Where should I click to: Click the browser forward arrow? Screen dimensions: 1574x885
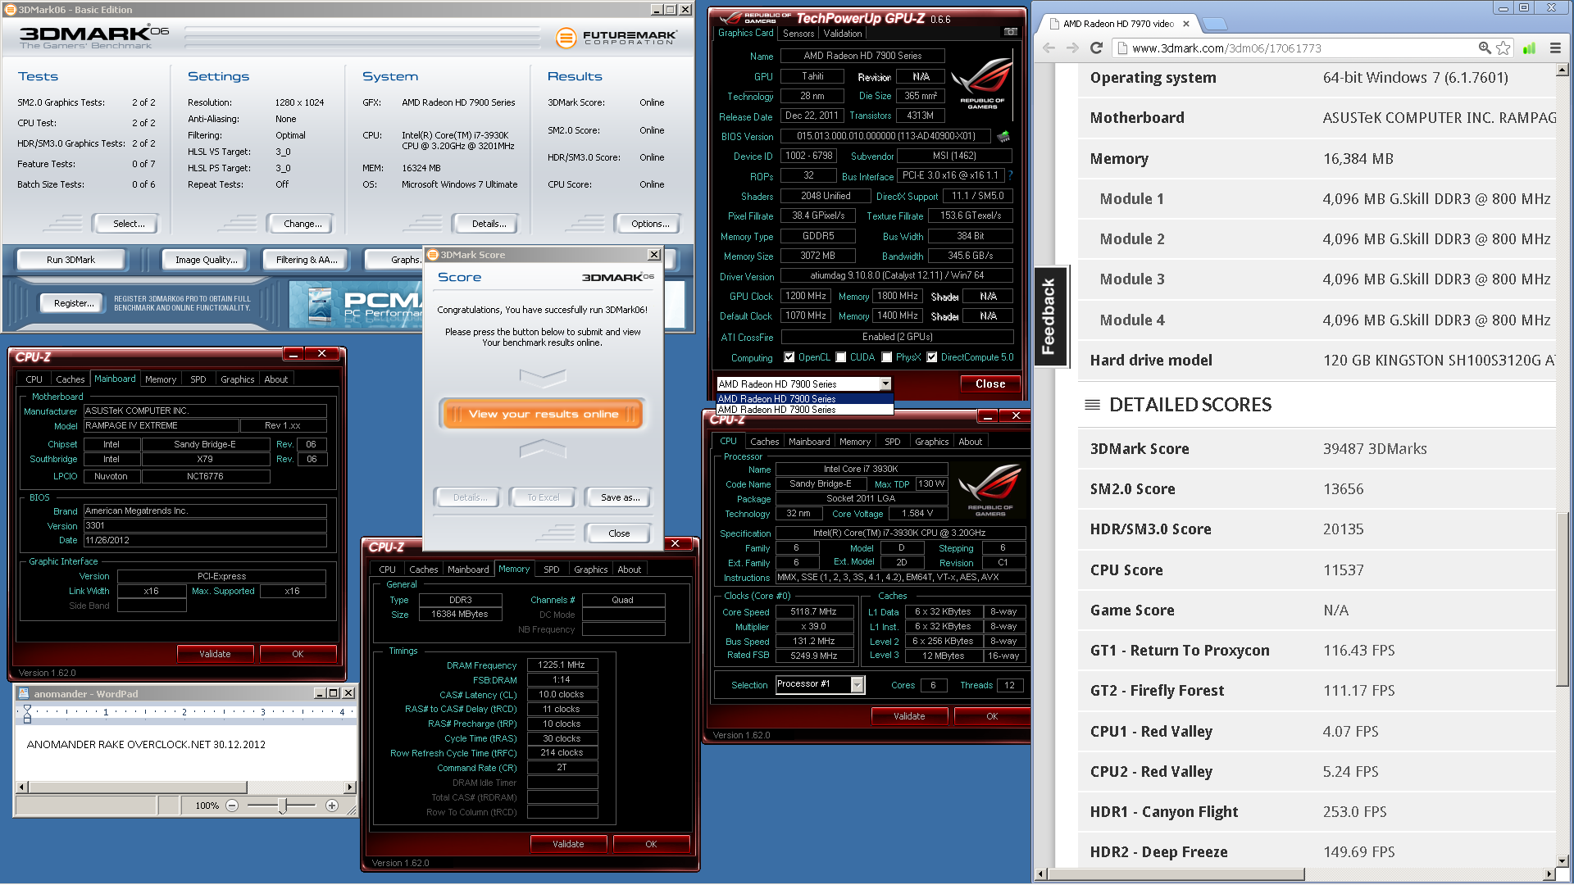(x=1072, y=48)
